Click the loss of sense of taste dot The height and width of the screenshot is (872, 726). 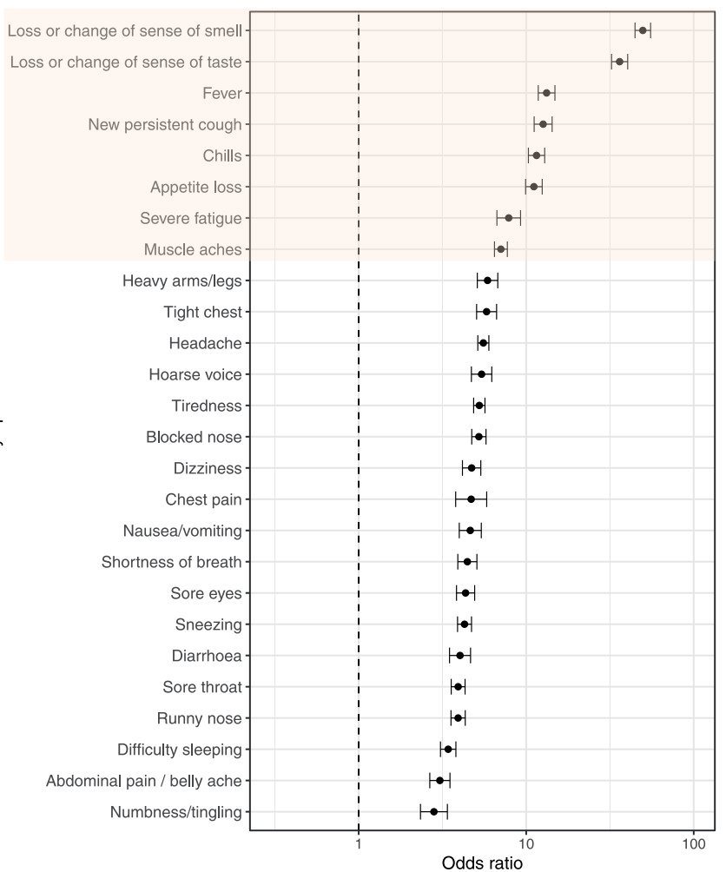619,62
